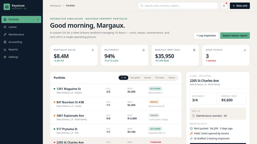Screen dimensions: 257x144
Task: Filter portfolio by Occupied
Action: pos(135,78)
